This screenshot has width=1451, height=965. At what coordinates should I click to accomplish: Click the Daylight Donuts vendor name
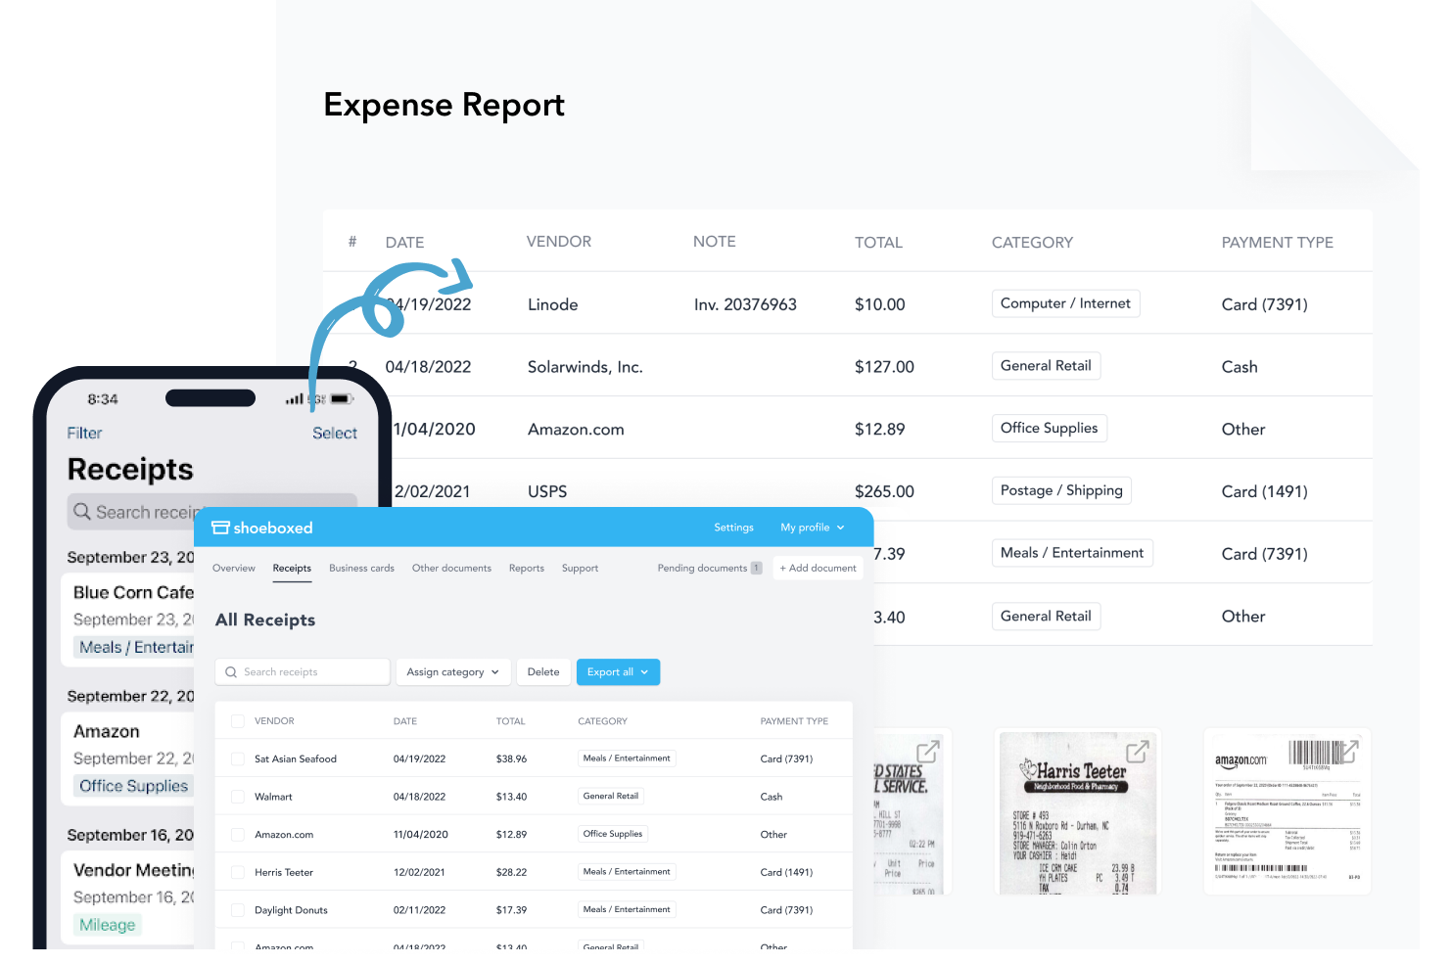click(x=291, y=910)
